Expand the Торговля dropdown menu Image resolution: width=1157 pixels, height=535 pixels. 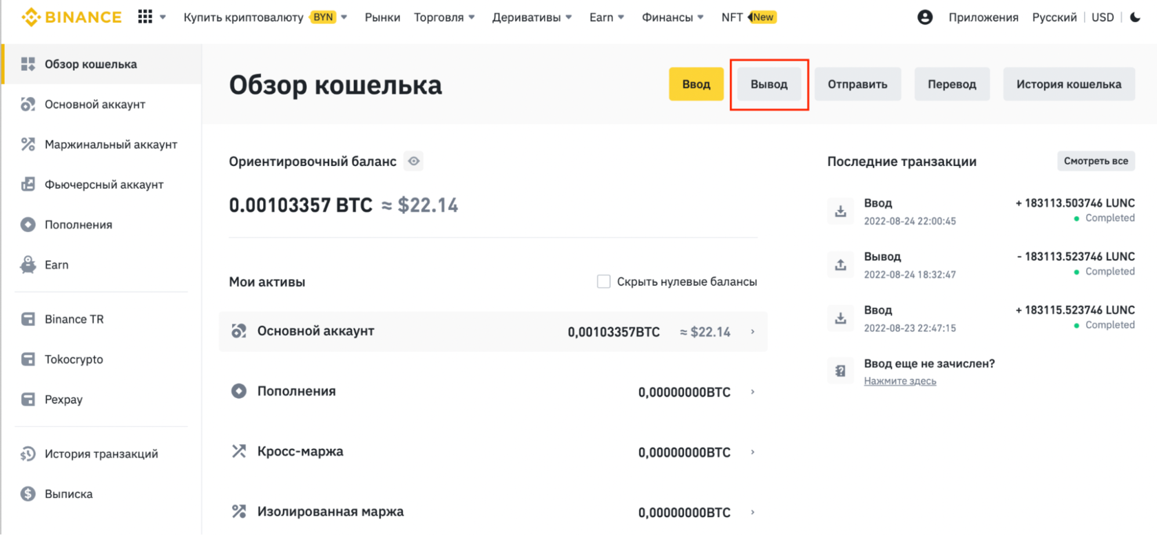(x=444, y=17)
